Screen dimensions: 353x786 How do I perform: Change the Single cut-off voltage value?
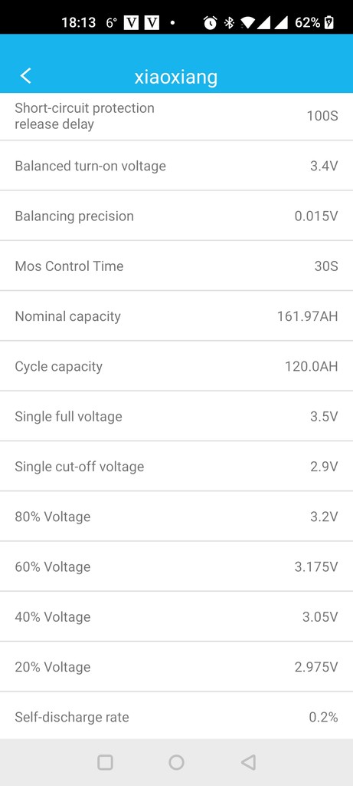tap(324, 467)
